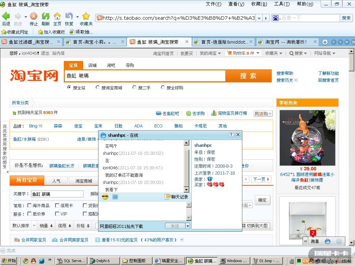Click the blue seller crown rating icon
This screenshot has width=355, height=266.
pos(210,179)
